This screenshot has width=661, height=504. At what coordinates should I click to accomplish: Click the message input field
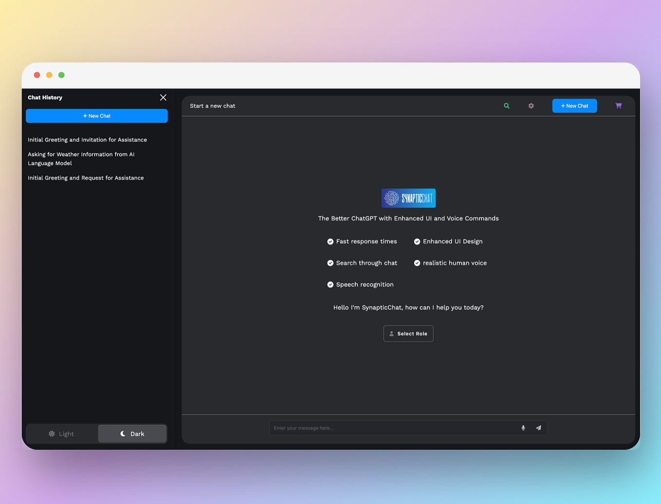tap(389, 428)
